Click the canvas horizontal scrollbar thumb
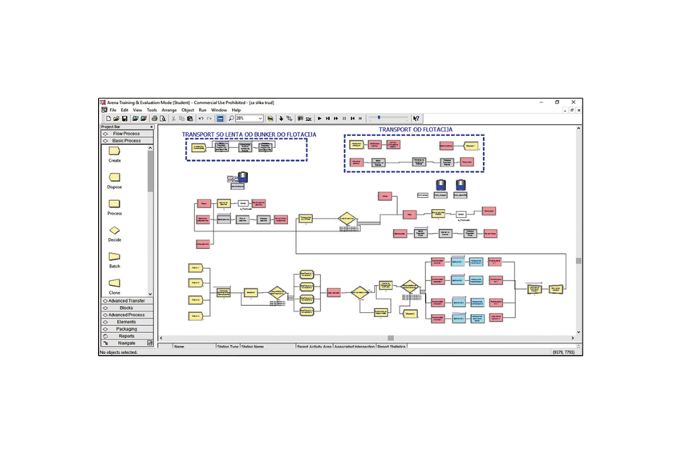 (391, 338)
